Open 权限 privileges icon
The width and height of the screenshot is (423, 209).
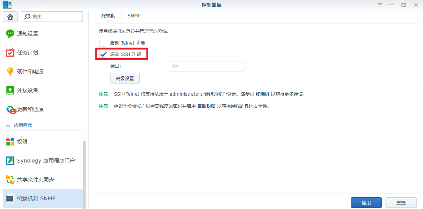pos(10,142)
